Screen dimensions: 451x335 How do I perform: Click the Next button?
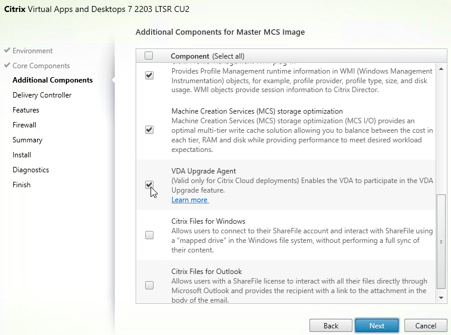(x=377, y=326)
